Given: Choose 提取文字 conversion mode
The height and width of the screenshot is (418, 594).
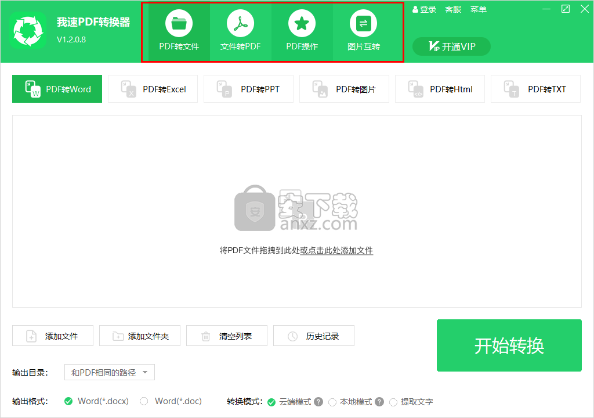Looking at the screenshot, I should tap(393, 402).
